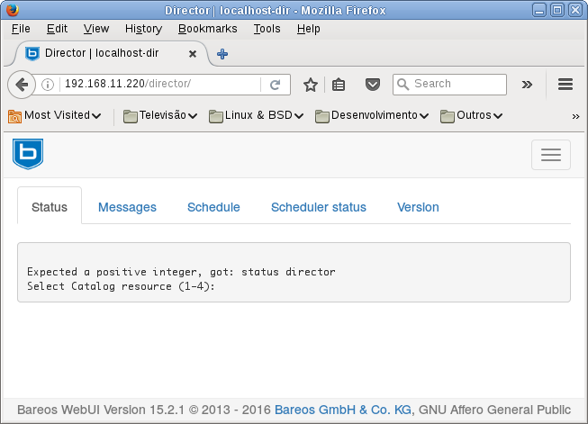Open the bookmarks list icon
The image size is (588, 424).
(339, 85)
